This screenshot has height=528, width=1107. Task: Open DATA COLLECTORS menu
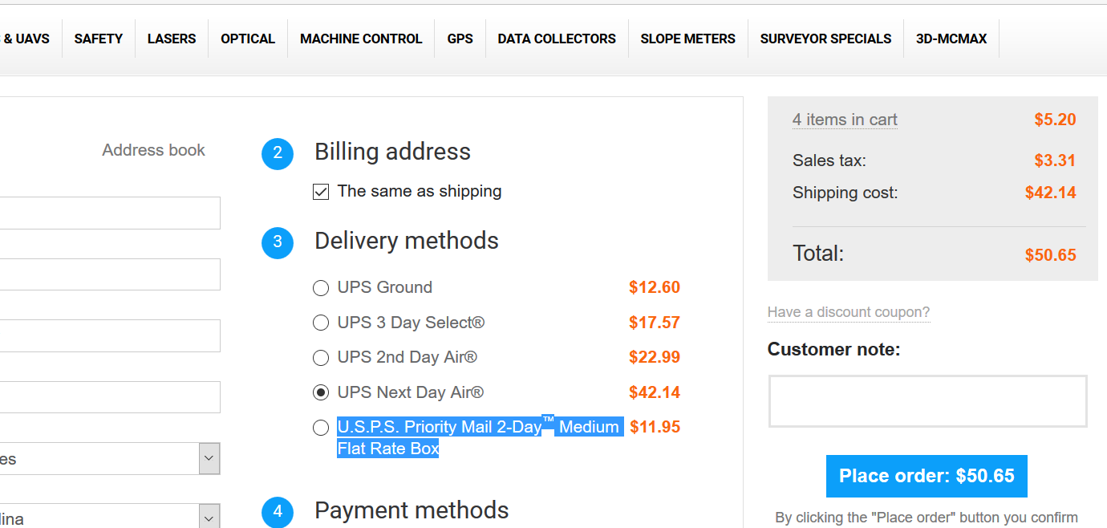tap(557, 39)
